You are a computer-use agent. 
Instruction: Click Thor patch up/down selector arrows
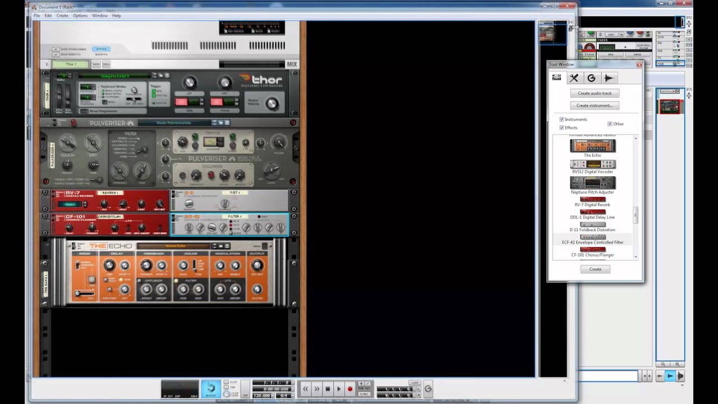point(155,75)
